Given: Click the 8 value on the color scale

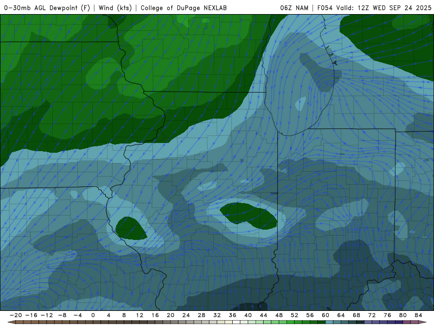Looking at the screenshot, I should (124, 315).
